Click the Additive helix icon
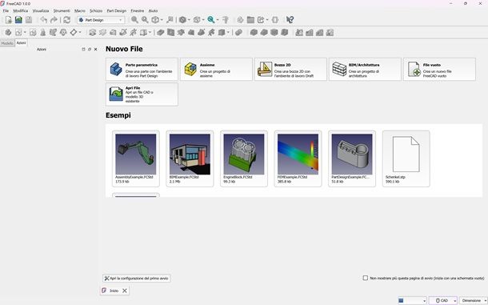The width and height of the screenshot is (488, 305). point(134,32)
